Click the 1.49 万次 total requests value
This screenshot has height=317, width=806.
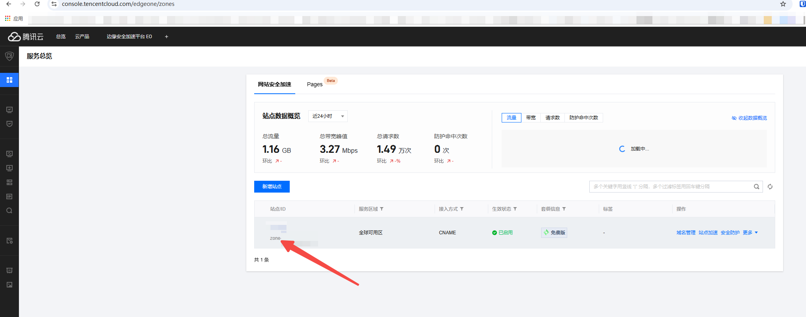394,150
